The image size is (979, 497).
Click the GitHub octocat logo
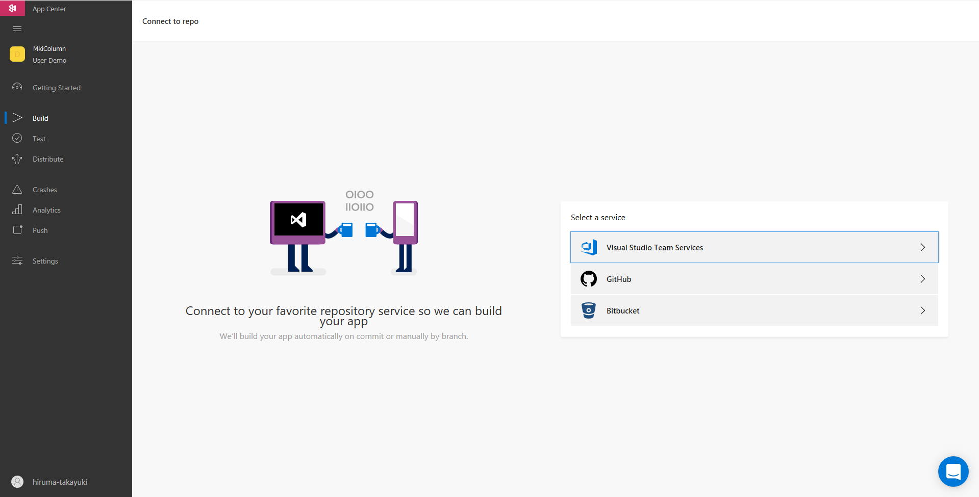[589, 279]
